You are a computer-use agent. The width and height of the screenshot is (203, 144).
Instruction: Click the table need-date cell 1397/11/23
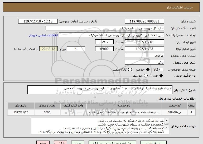click(21, 112)
